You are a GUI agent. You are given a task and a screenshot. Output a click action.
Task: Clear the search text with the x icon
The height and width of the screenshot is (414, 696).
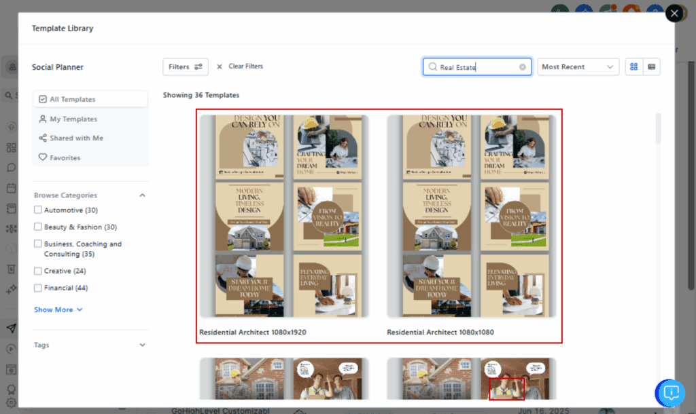pyautogui.click(x=523, y=67)
